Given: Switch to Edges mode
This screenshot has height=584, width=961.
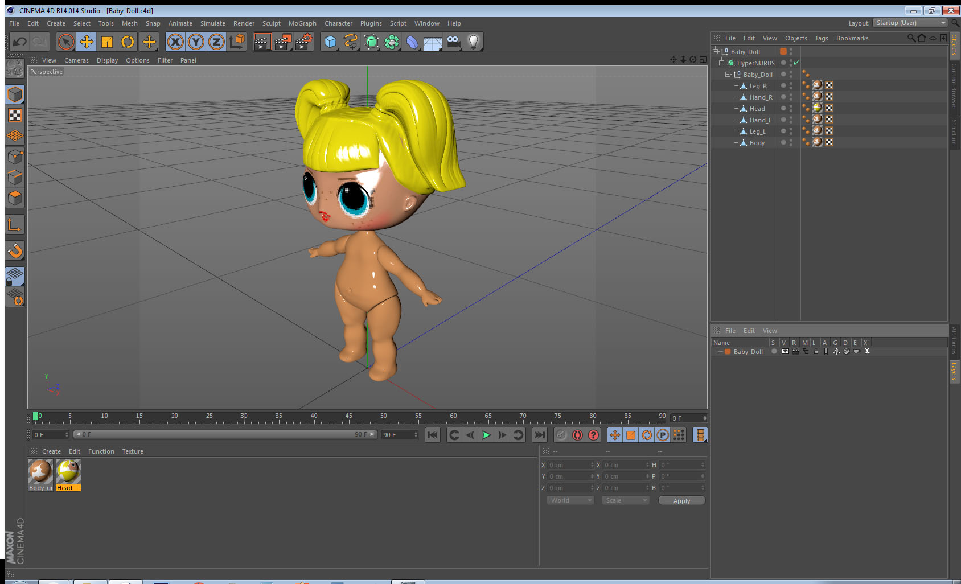Looking at the screenshot, I should [x=15, y=177].
